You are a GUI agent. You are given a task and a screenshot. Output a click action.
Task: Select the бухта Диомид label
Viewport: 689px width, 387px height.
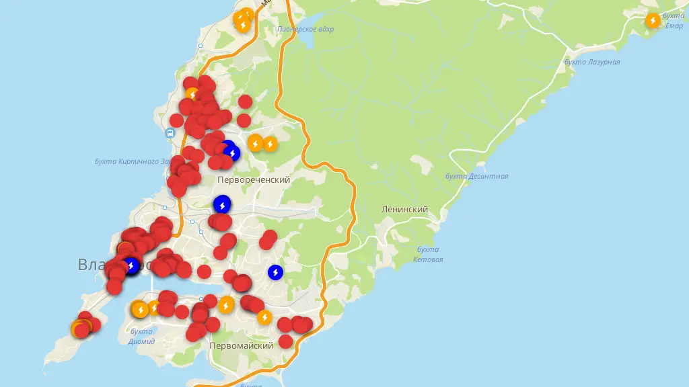click(x=141, y=336)
